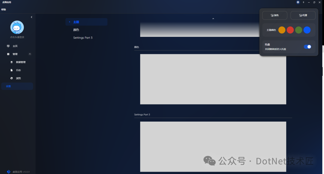Viewport: 324px width, 174px height.
Task: Restore the application window size
Action: point(314,2)
